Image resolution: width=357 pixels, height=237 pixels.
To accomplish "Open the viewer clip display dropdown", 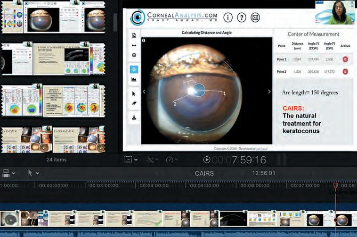I will click(x=131, y=160).
